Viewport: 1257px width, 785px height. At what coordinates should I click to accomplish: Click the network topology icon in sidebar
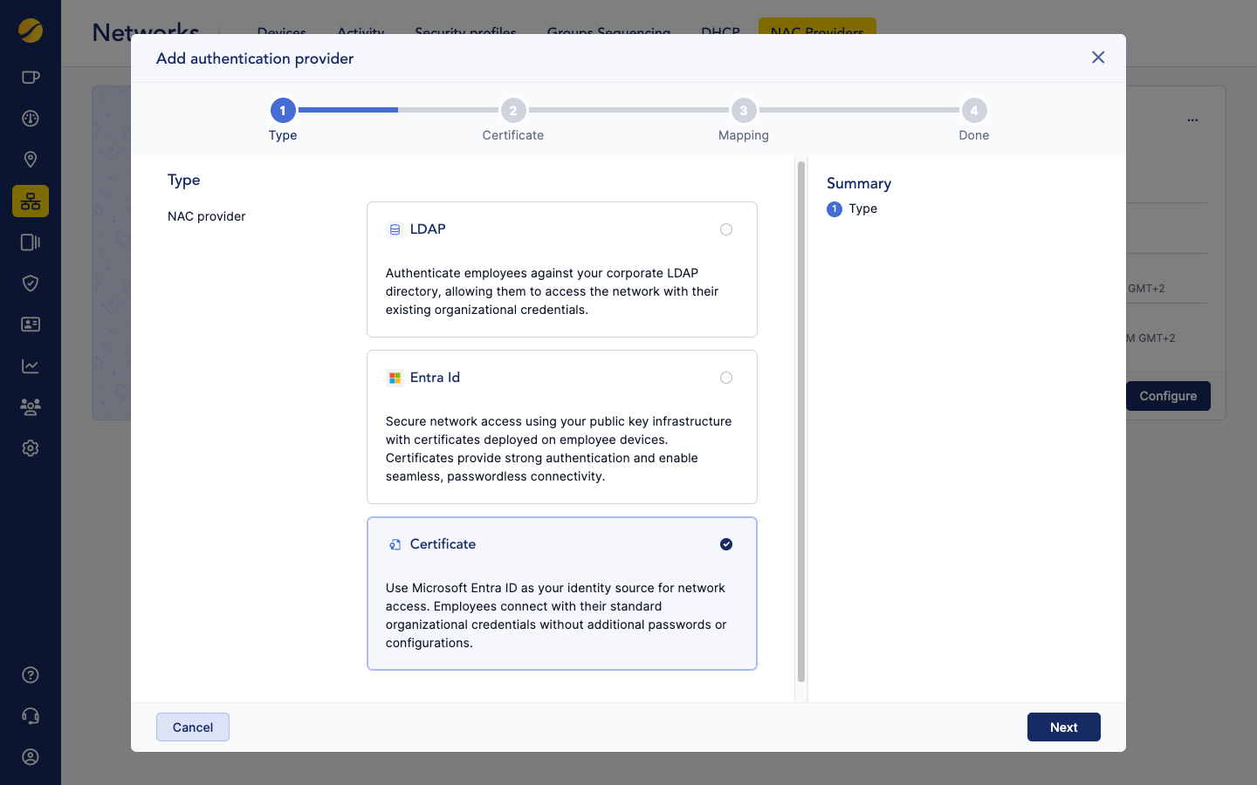(x=31, y=201)
